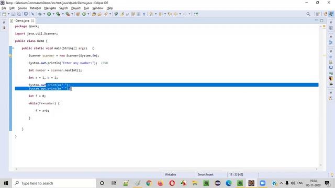Open the Help menu

pyautogui.click(x=109, y=8)
